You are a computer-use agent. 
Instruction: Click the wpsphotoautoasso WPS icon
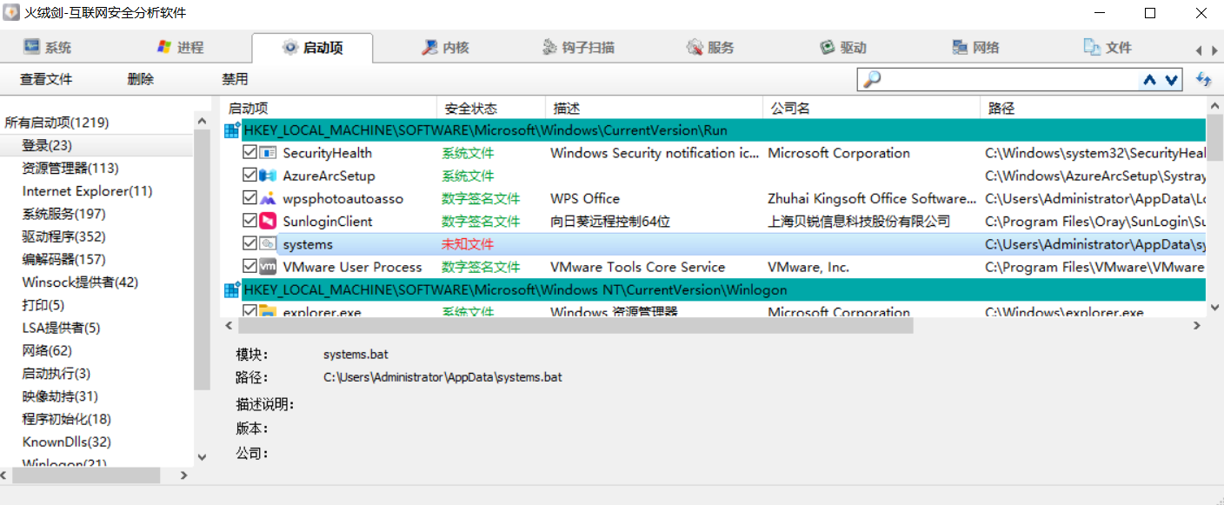pyautogui.click(x=268, y=198)
